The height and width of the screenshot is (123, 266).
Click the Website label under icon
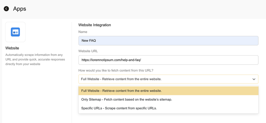coord(12,48)
